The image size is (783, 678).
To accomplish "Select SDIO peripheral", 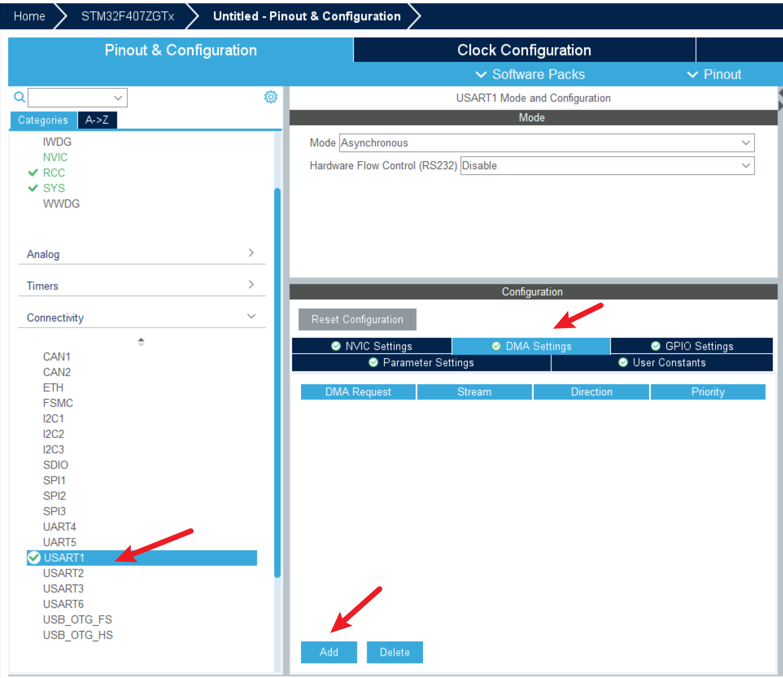I will click(56, 465).
